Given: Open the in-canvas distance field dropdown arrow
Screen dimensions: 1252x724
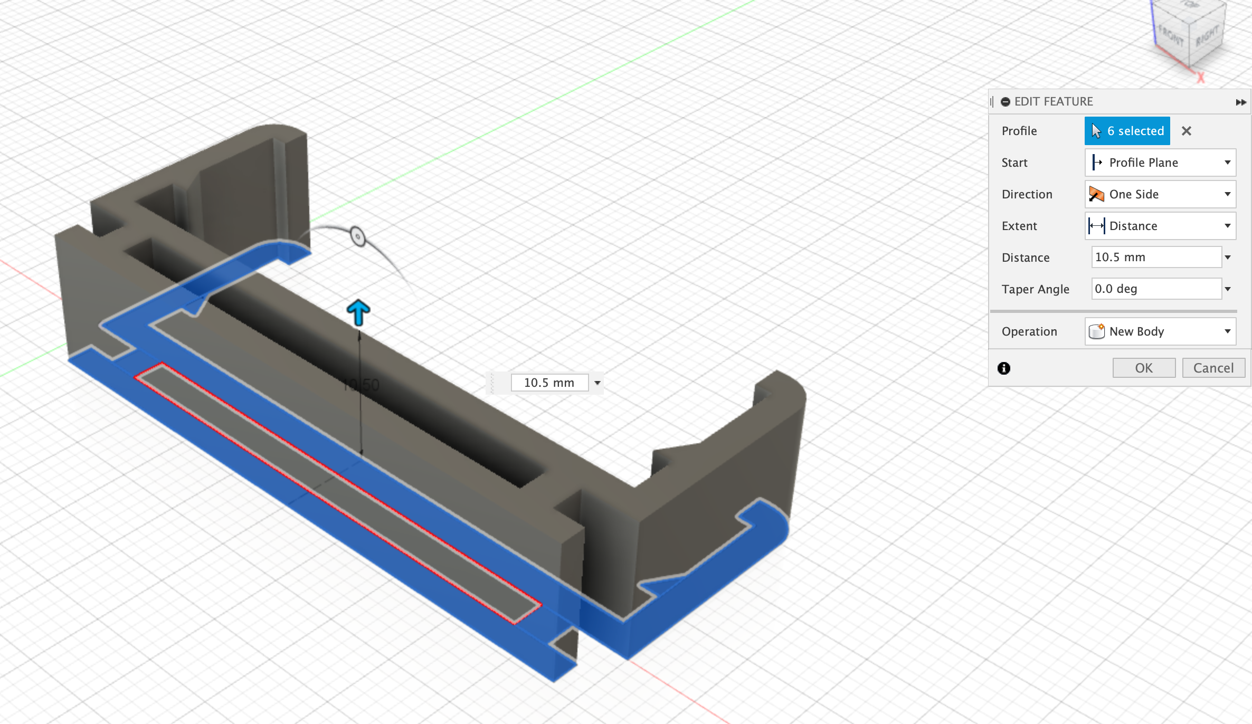Looking at the screenshot, I should pyautogui.click(x=597, y=383).
